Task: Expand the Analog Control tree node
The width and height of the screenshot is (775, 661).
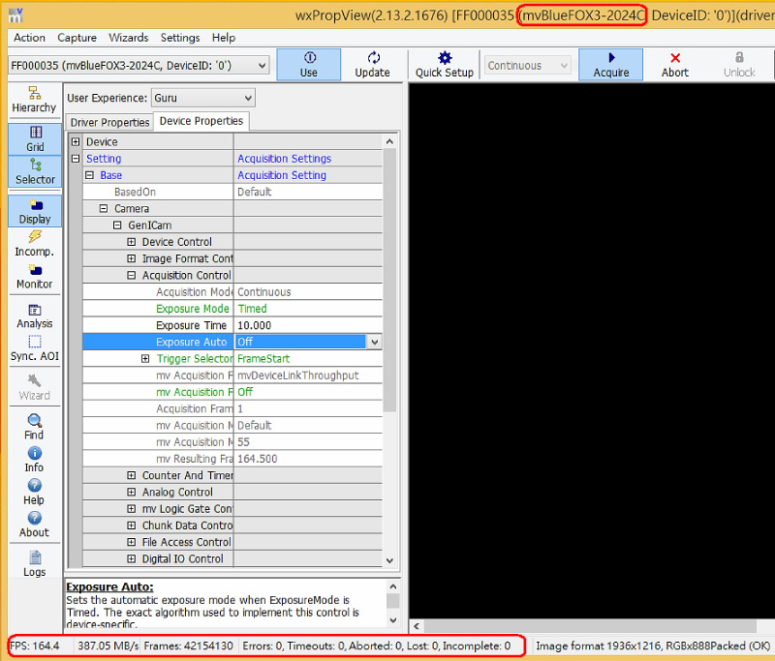Action: click(x=132, y=492)
